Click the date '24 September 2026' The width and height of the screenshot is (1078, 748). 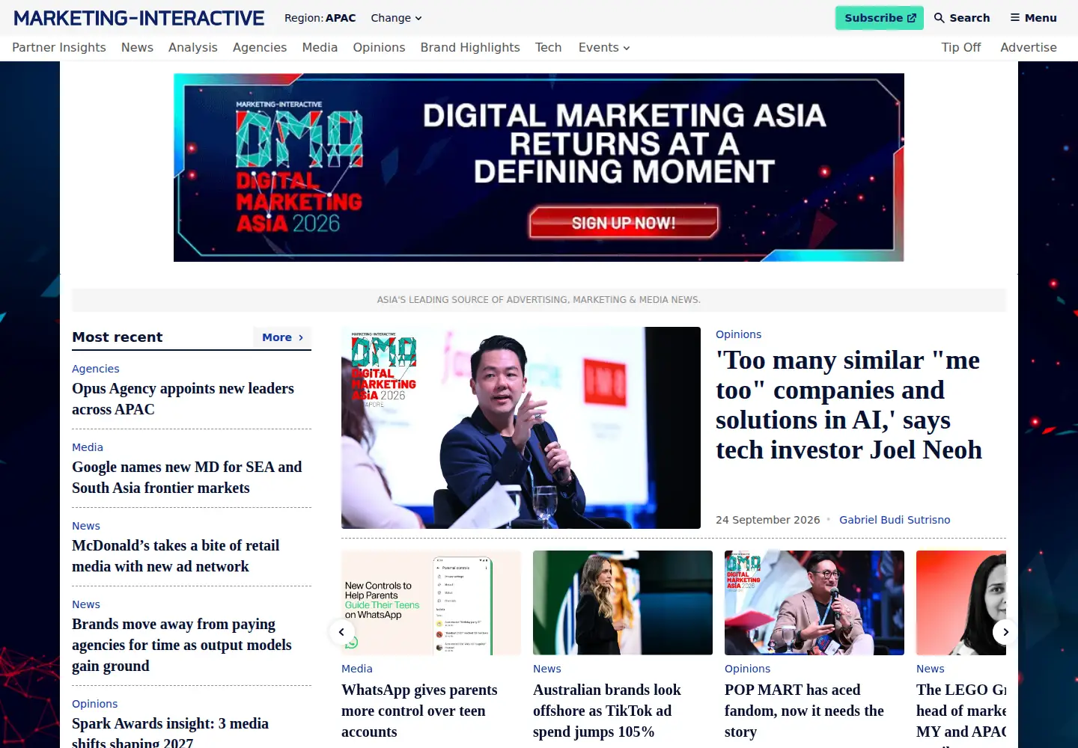[x=768, y=520]
